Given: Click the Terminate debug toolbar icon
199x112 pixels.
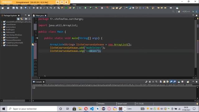Looking at the screenshot, I should 41,8.
